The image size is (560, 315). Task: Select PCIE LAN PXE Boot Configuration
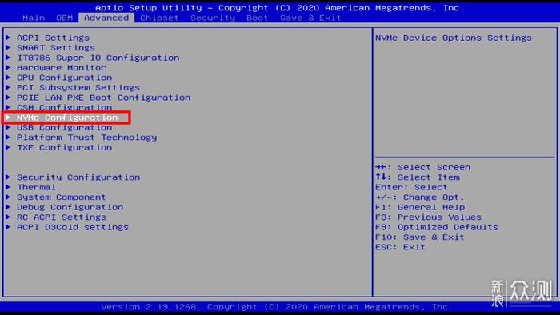(x=103, y=98)
